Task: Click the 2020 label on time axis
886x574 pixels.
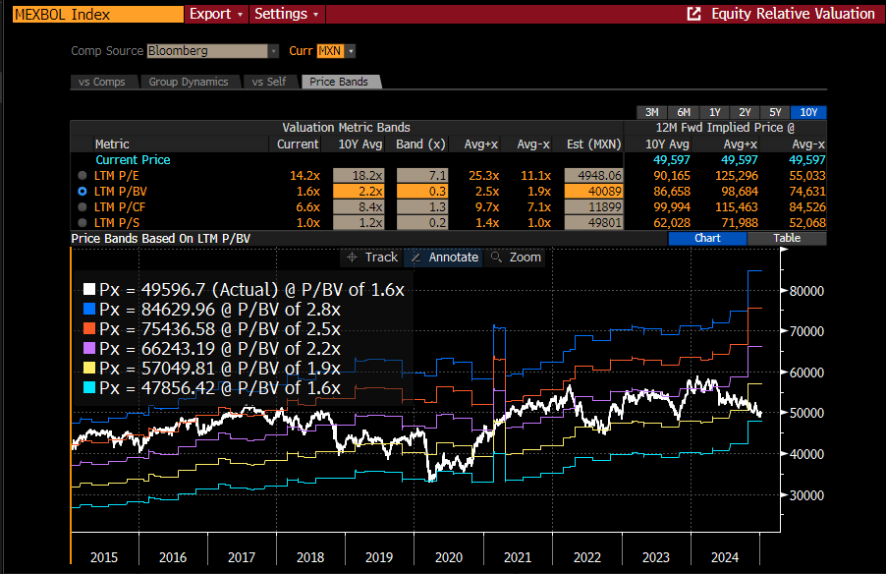Action: tap(449, 557)
